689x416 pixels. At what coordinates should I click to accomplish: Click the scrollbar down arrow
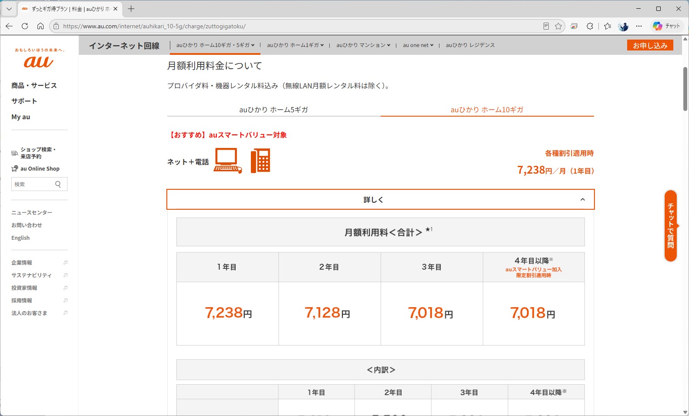[685, 412]
